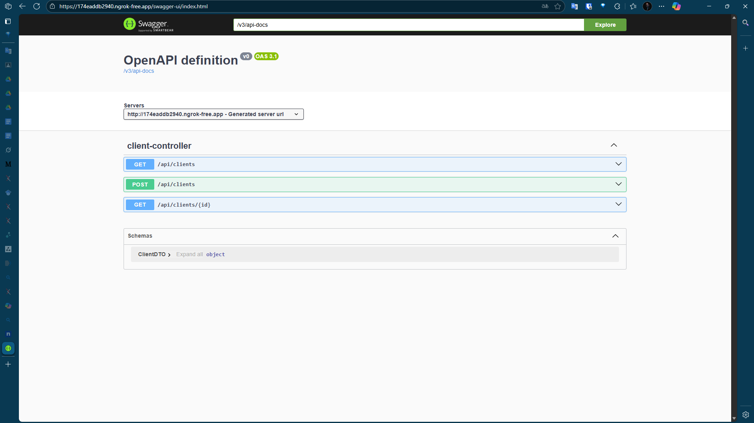The width and height of the screenshot is (754, 423).
Task: Collapse the client-controller section
Action: [614, 146]
